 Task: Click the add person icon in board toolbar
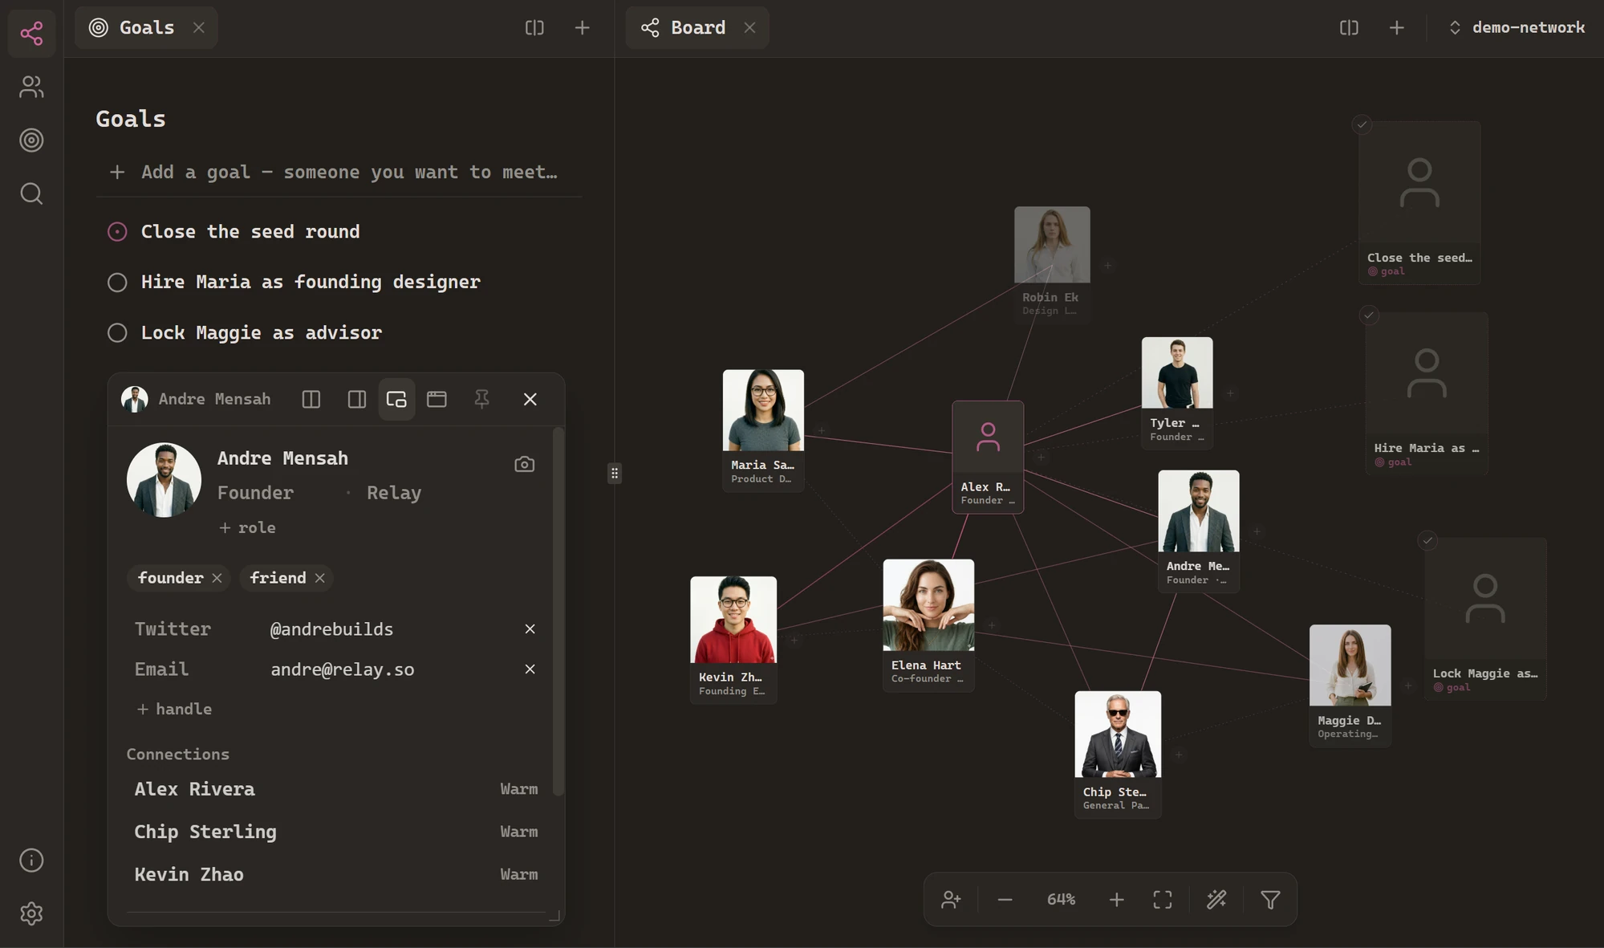(x=951, y=900)
